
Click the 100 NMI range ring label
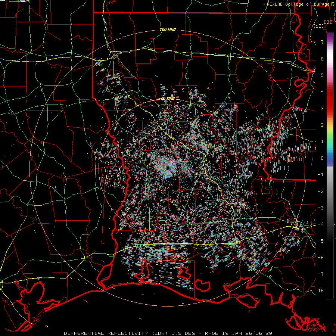click(168, 29)
